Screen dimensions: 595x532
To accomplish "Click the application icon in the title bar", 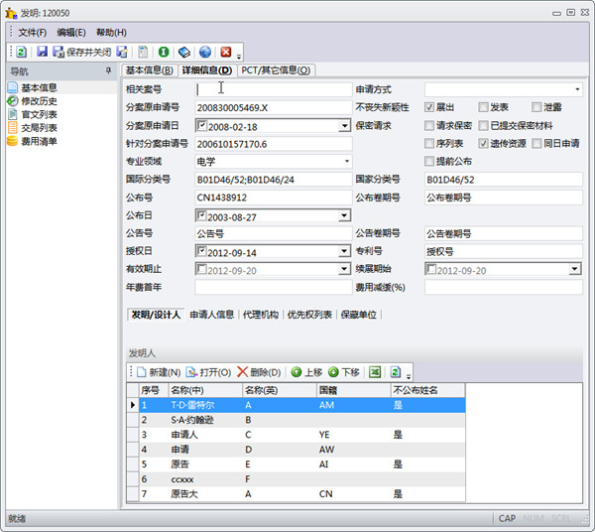I will coord(11,13).
